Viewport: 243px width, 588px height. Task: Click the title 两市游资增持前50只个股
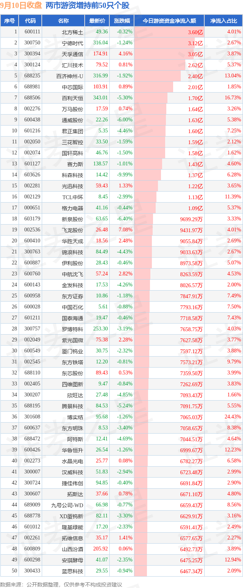point(87,5)
